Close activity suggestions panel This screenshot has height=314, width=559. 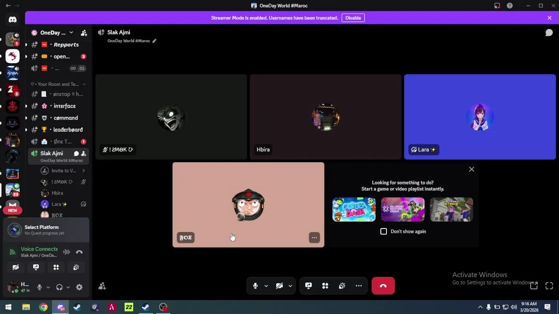coord(472,169)
